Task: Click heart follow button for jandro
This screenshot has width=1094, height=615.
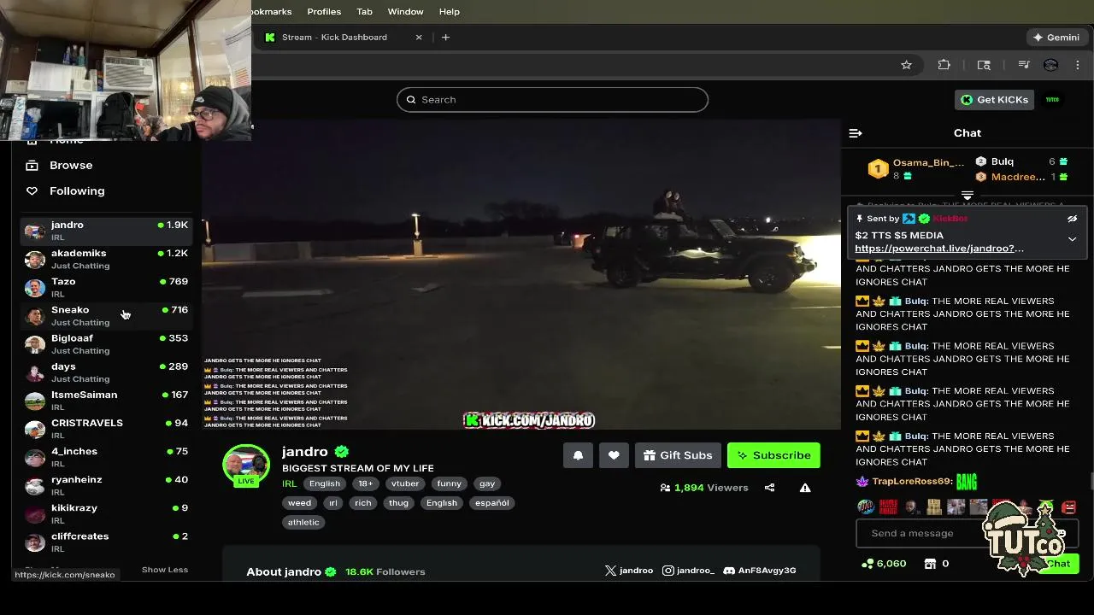Action: [x=614, y=455]
